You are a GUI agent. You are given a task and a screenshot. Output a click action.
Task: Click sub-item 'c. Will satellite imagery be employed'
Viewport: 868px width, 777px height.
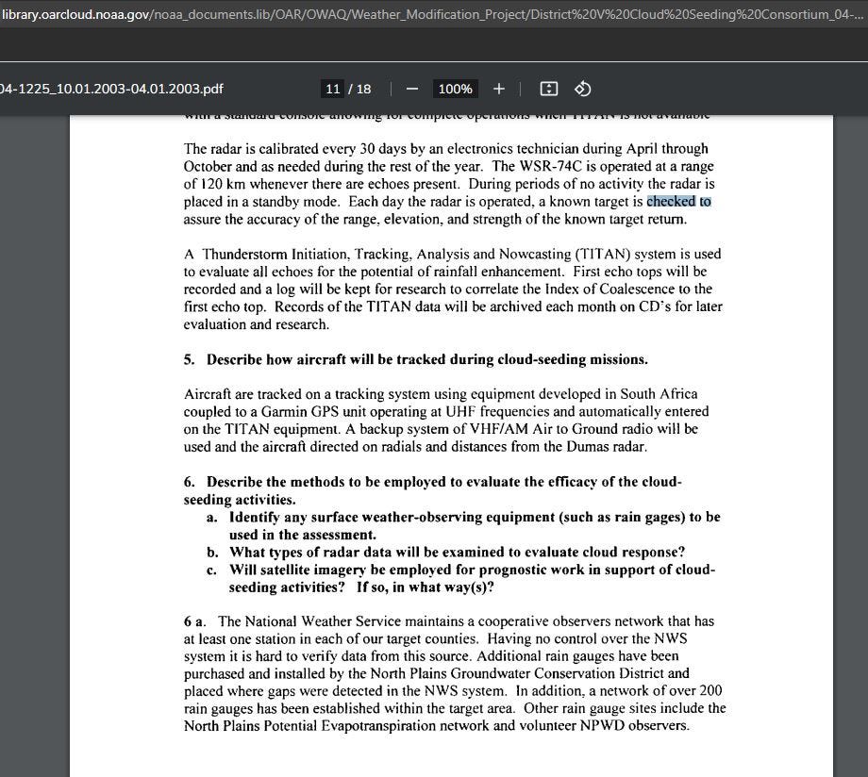[x=460, y=578]
